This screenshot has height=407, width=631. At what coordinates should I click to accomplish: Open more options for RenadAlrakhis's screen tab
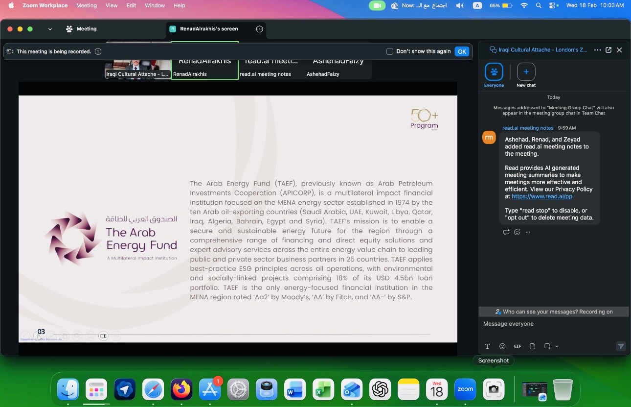click(260, 29)
